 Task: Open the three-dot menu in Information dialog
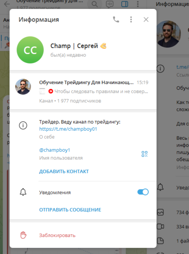click(131, 20)
